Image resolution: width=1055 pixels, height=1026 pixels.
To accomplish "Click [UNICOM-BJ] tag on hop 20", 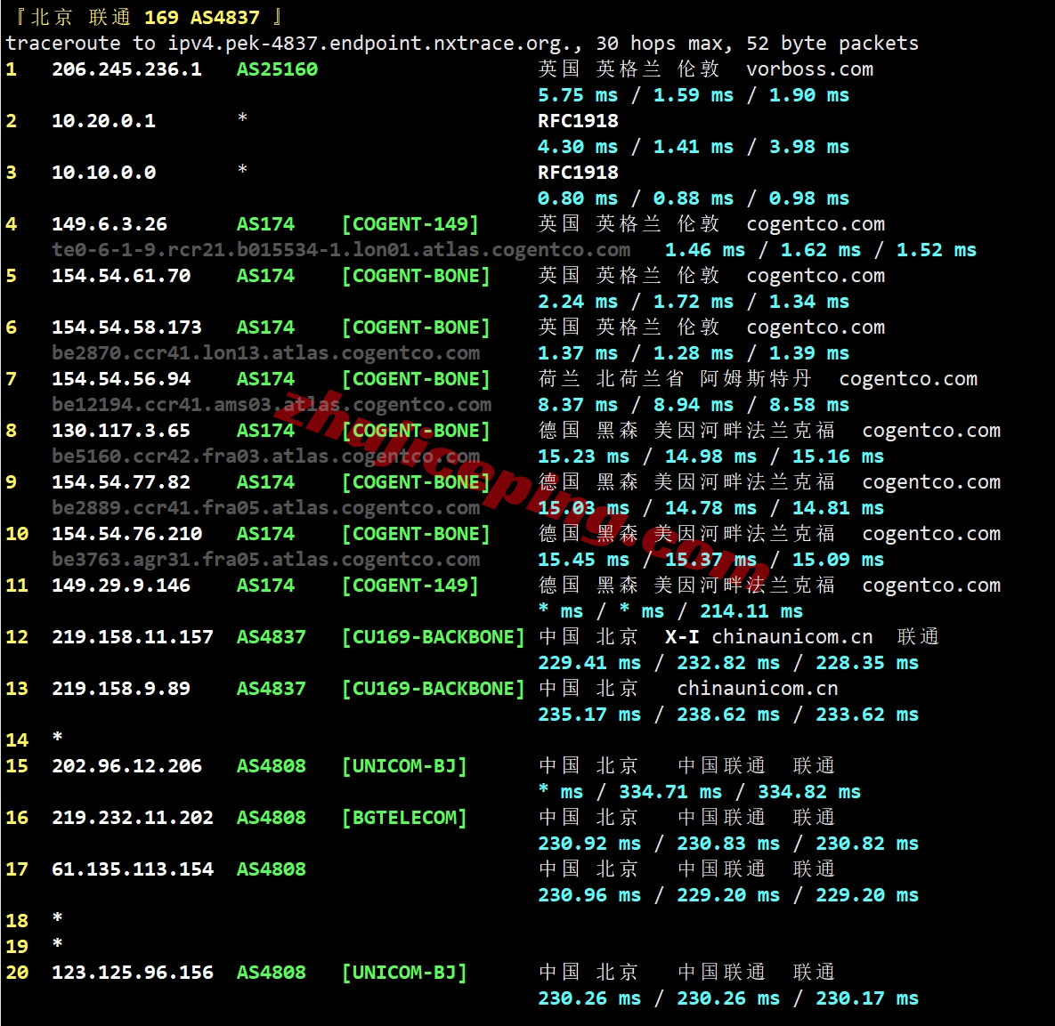I will point(404,973).
